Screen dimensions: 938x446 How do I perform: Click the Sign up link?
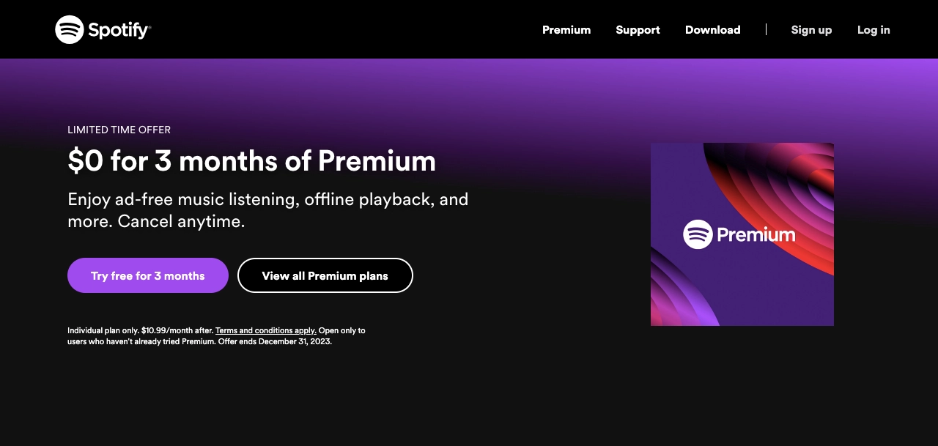pos(811,30)
